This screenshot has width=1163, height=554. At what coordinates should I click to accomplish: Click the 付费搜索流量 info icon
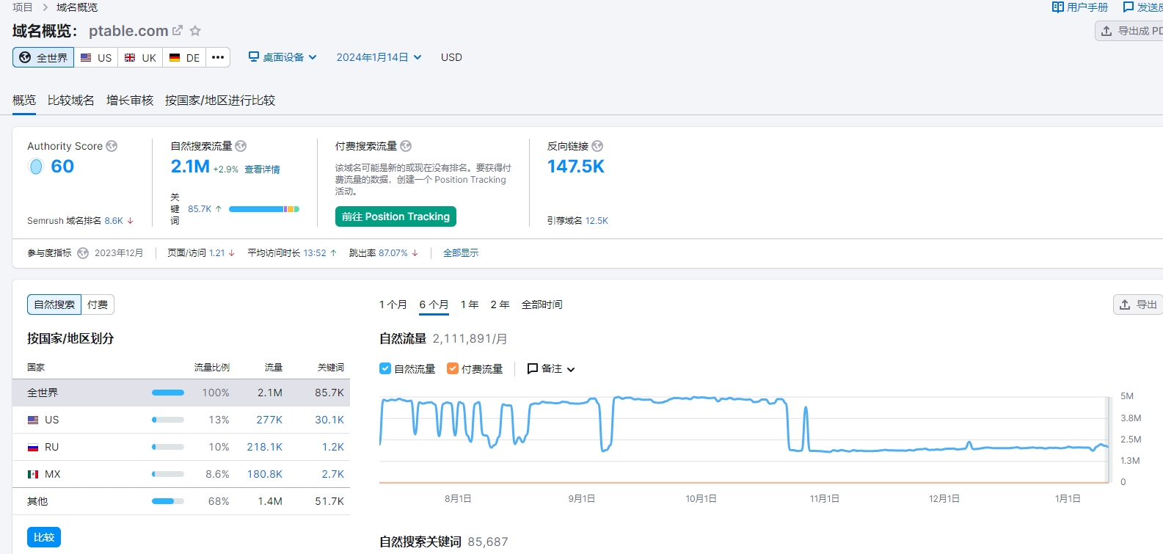pyautogui.click(x=406, y=146)
